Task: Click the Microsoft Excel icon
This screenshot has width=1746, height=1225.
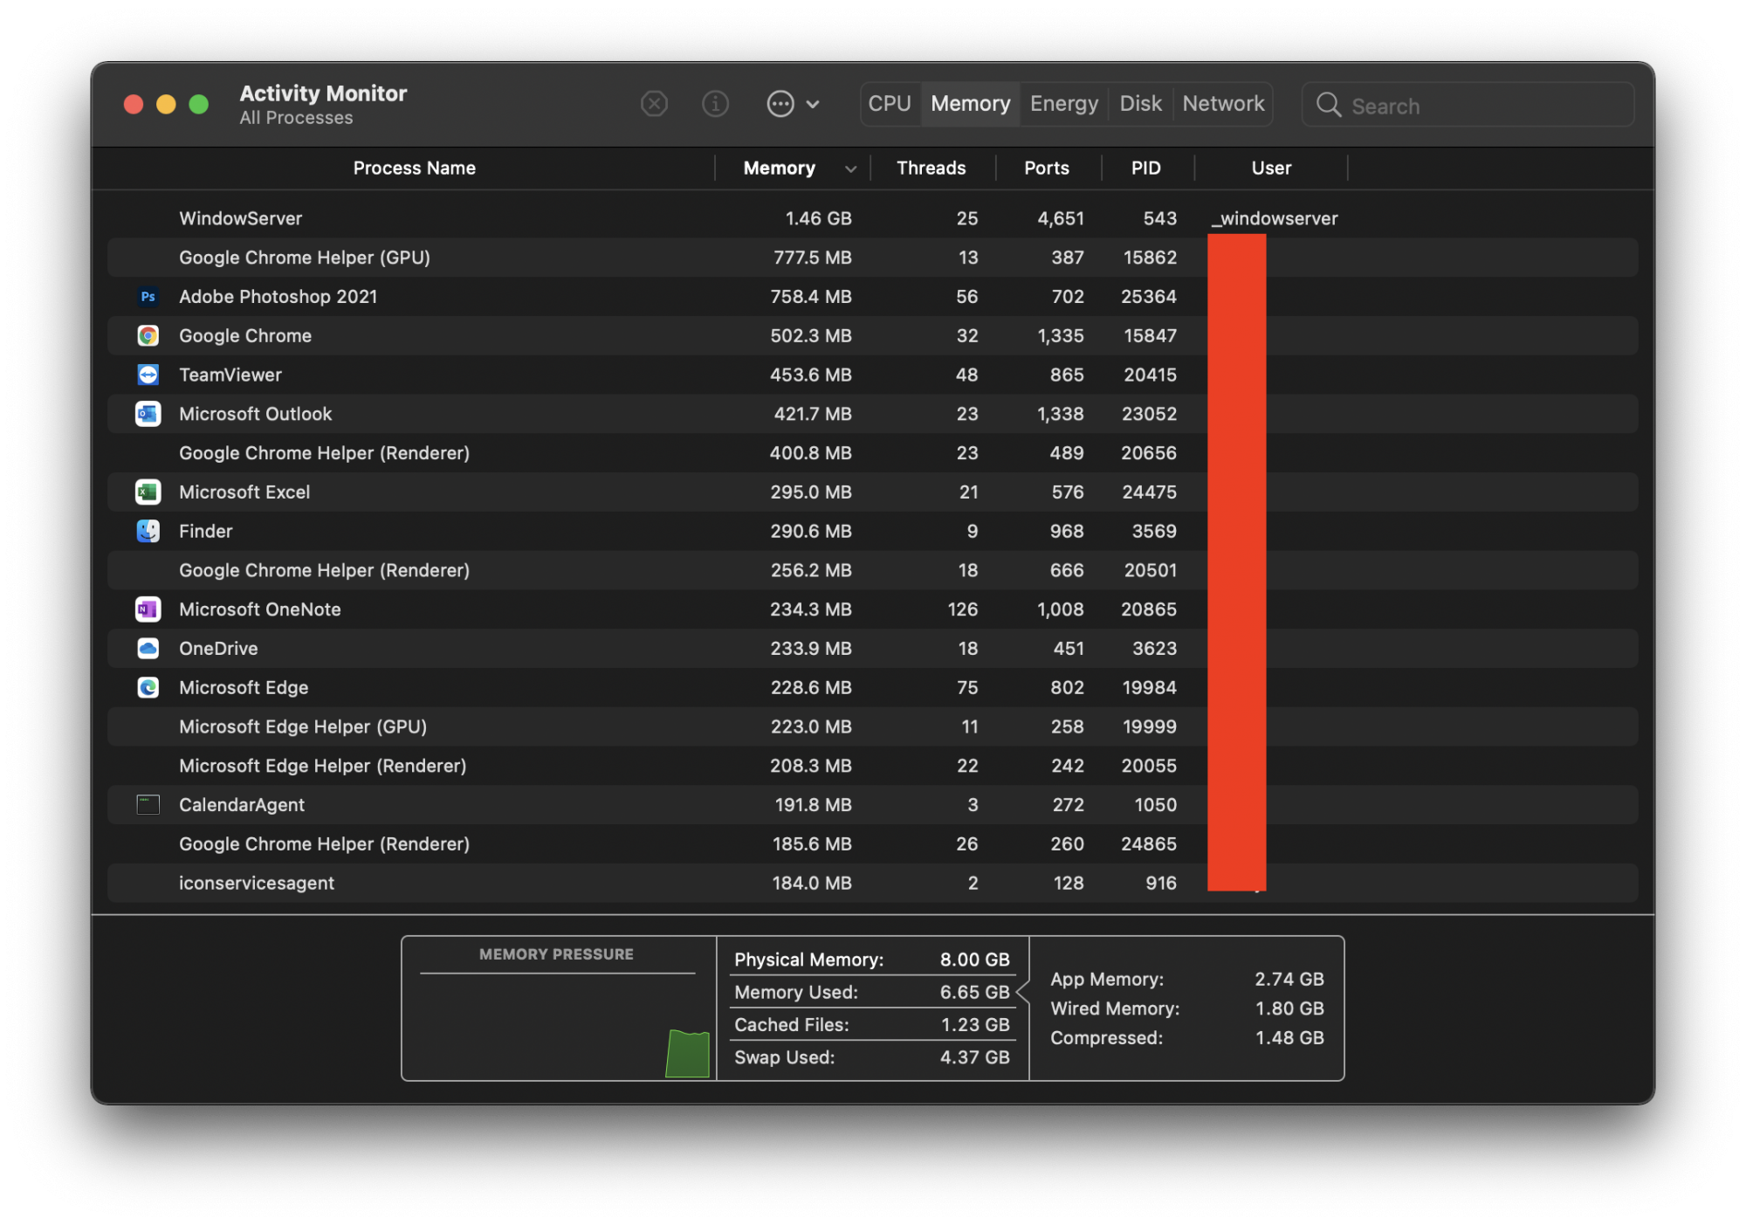Action: coord(148,492)
